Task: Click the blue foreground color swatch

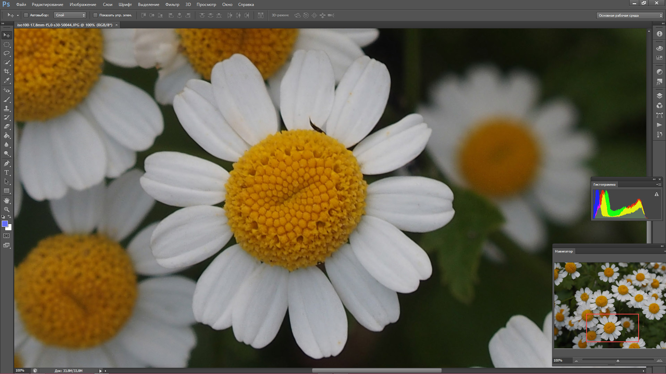Action: [x=5, y=224]
